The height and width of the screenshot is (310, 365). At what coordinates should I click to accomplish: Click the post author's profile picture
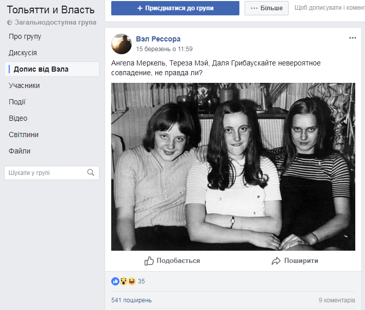point(121,44)
